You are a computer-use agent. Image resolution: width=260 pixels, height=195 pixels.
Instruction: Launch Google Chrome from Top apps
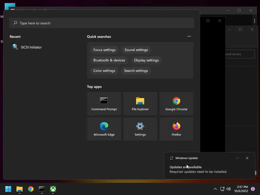point(176,104)
